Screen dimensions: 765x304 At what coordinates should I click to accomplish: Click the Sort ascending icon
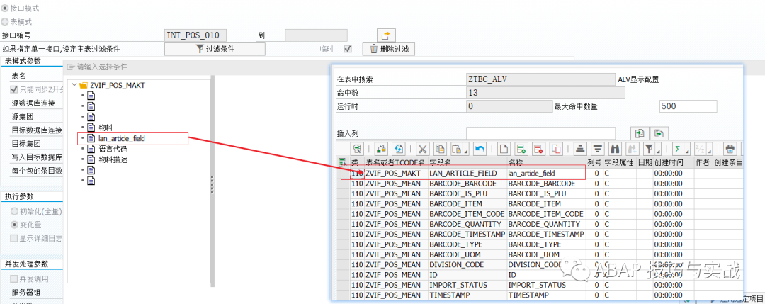580,149
